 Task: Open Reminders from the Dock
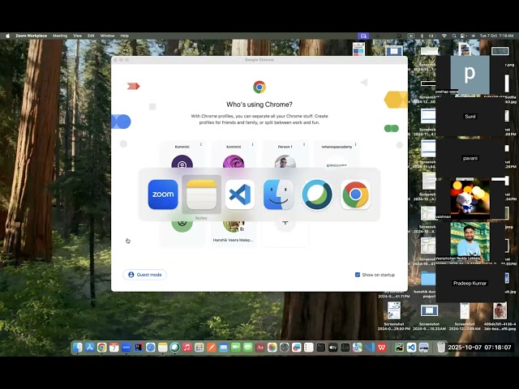click(308, 348)
